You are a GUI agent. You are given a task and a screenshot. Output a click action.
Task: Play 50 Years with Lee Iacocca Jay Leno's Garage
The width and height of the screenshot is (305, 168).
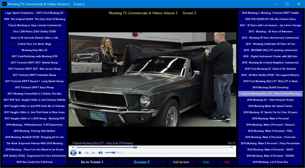pos(270,25)
